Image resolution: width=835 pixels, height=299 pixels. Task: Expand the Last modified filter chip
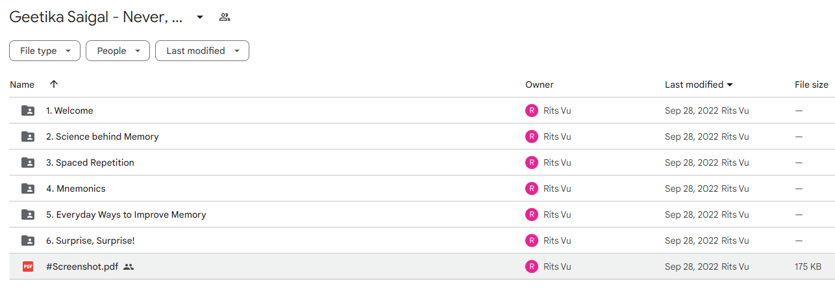pyautogui.click(x=202, y=51)
